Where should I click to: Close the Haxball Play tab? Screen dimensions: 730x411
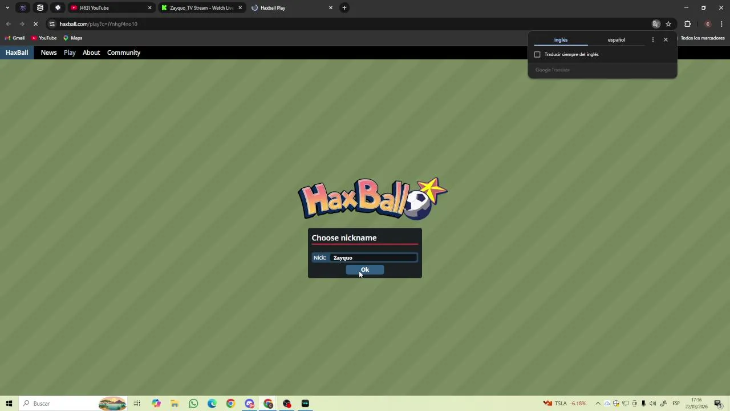(331, 8)
